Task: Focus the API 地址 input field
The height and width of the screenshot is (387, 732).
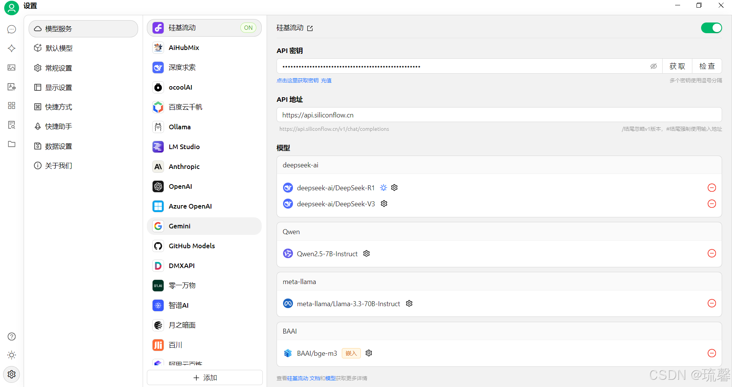Action: 499,115
